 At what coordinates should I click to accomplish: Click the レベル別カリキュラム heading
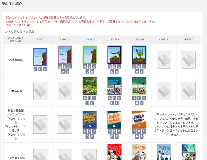coord(19,31)
